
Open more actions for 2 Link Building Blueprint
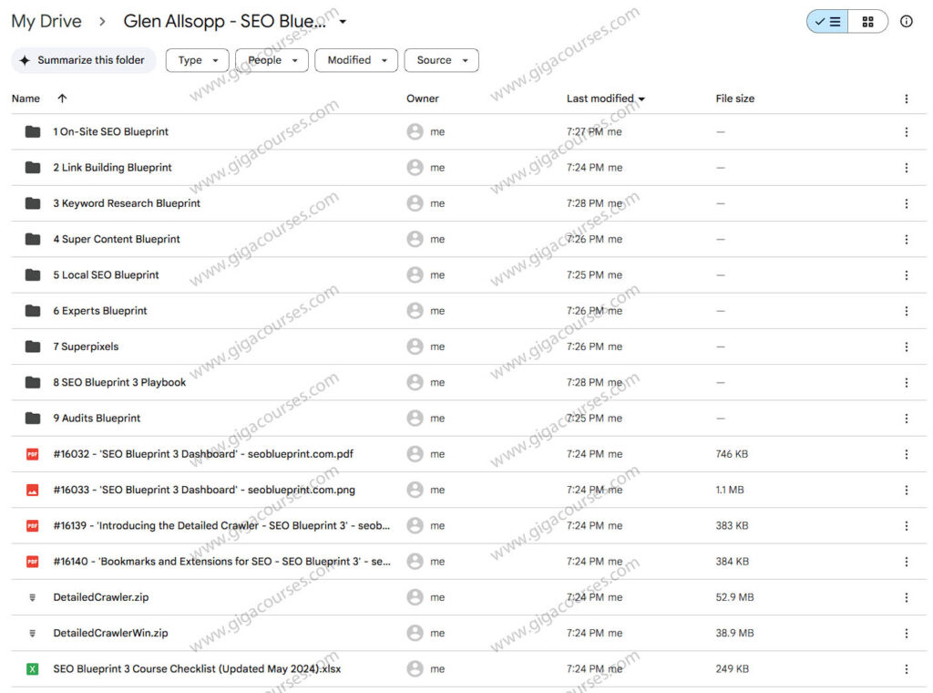[906, 167]
